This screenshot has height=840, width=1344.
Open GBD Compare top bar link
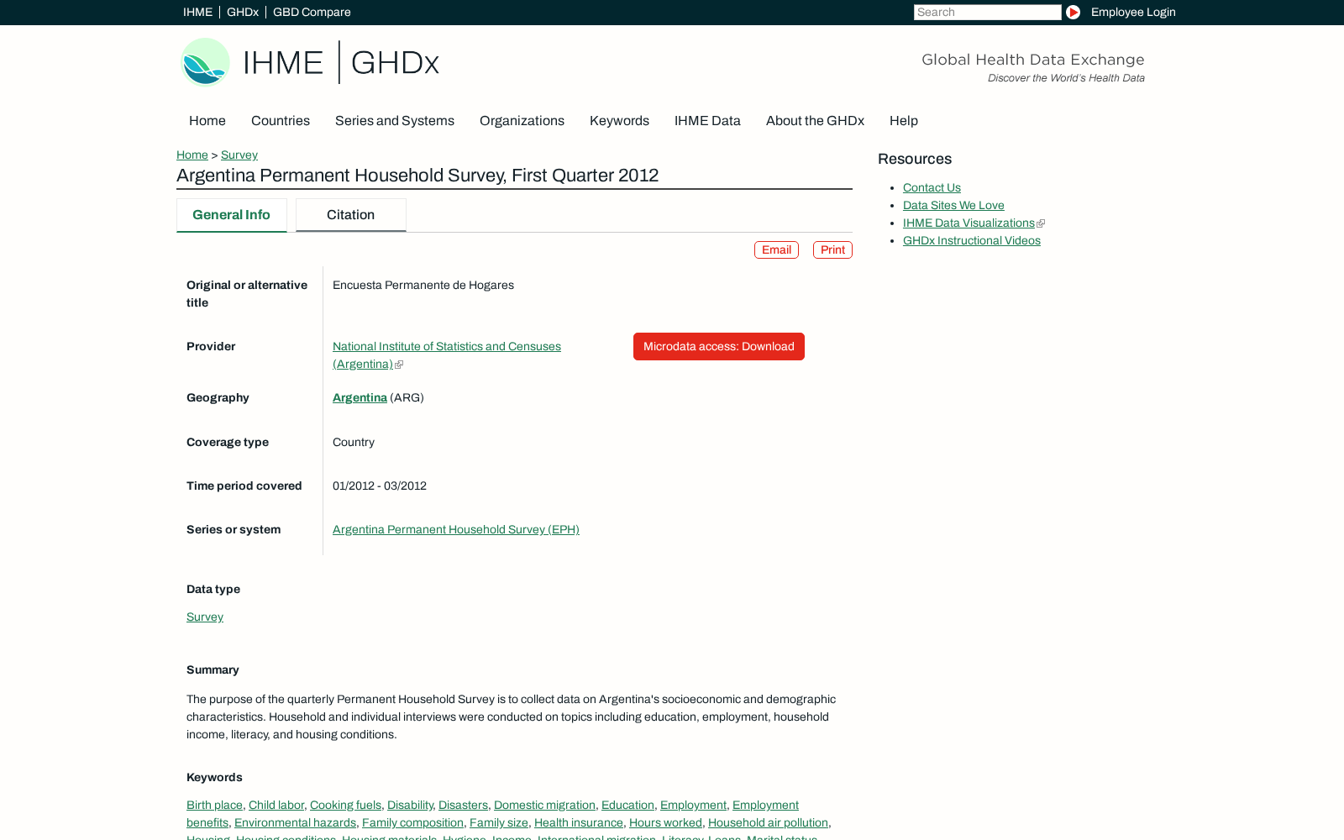point(312,12)
